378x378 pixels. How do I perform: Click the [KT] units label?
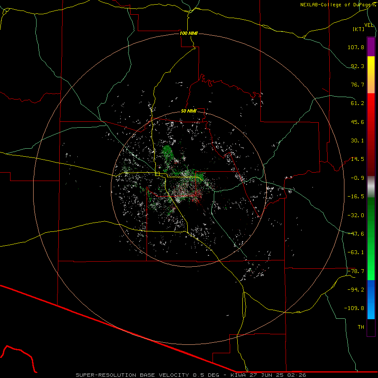pos(359,29)
